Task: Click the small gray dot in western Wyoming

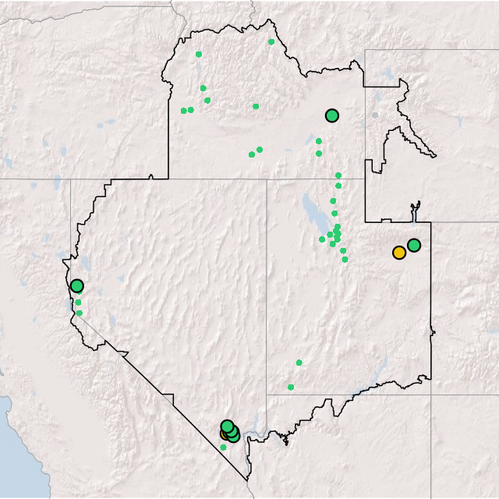Action: [x=374, y=115]
